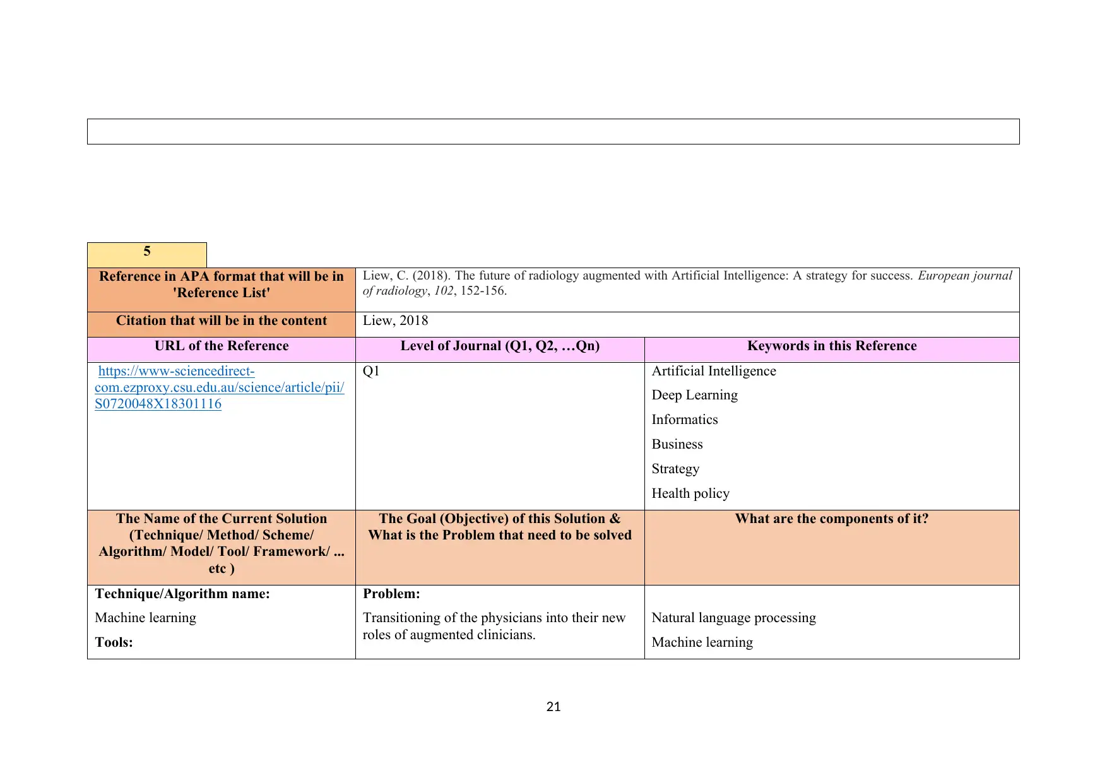The height and width of the screenshot is (783, 1107).
Task: Select keyword 'Informatics'
Action: (x=685, y=420)
